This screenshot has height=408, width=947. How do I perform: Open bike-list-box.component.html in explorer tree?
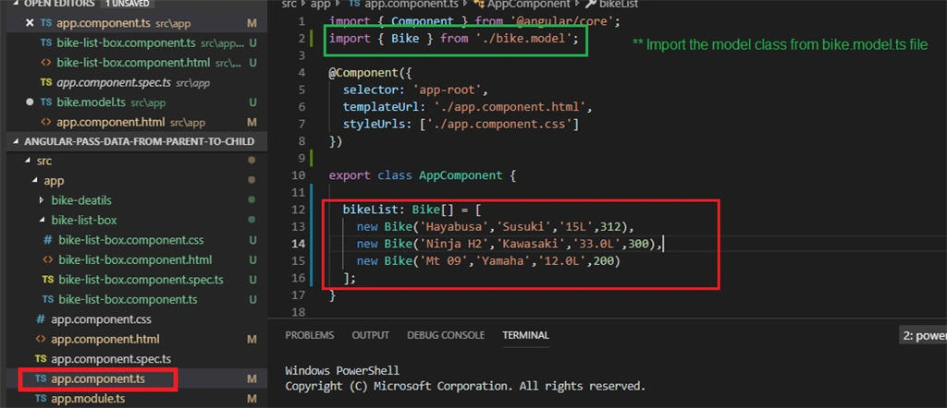click(x=135, y=259)
